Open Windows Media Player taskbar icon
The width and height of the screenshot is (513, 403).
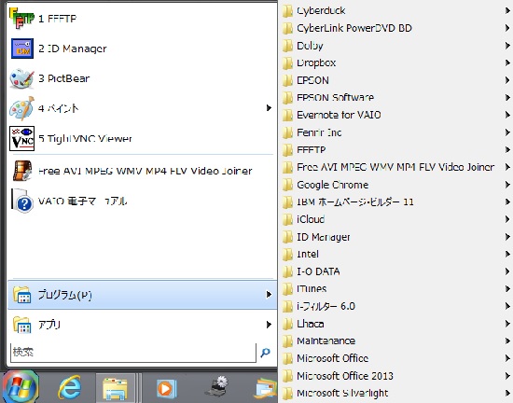pos(167,389)
